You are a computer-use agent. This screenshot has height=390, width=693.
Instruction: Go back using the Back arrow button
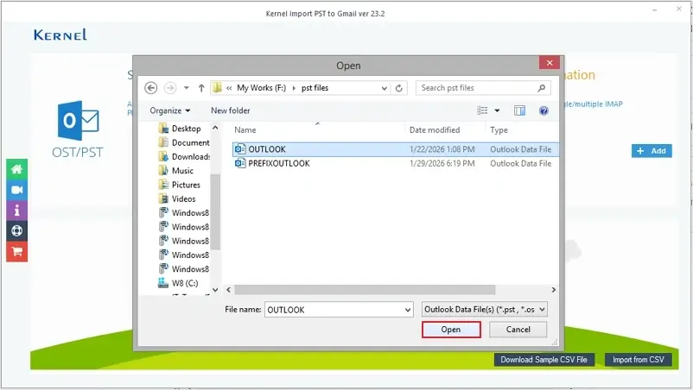[150, 88]
